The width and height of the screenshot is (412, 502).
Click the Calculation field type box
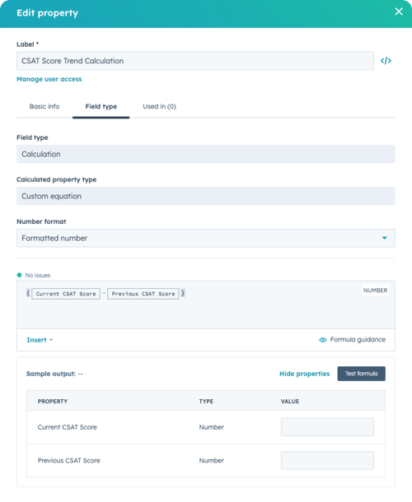(x=206, y=154)
